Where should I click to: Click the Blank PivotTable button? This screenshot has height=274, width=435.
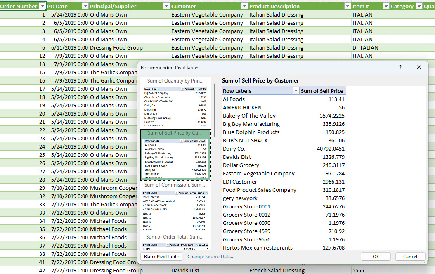(x=161, y=257)
